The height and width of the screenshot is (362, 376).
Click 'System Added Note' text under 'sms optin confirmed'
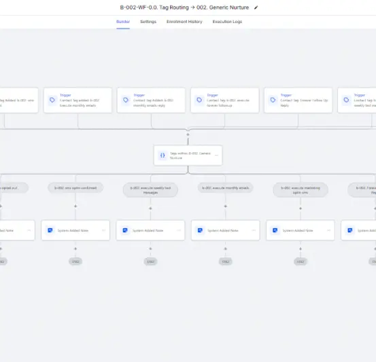(x=73, y=230)
